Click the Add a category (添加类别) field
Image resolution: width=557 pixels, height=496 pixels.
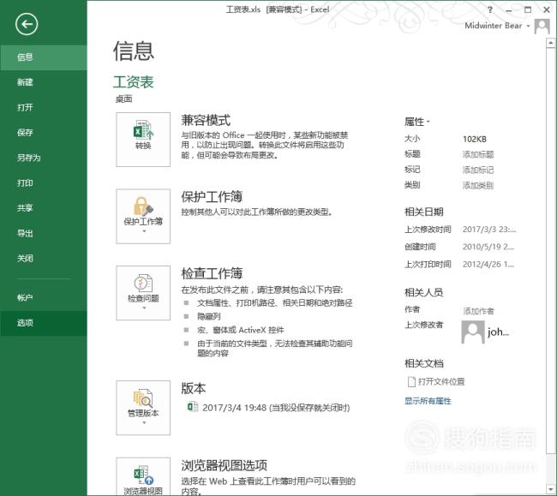tap(478, 185)
